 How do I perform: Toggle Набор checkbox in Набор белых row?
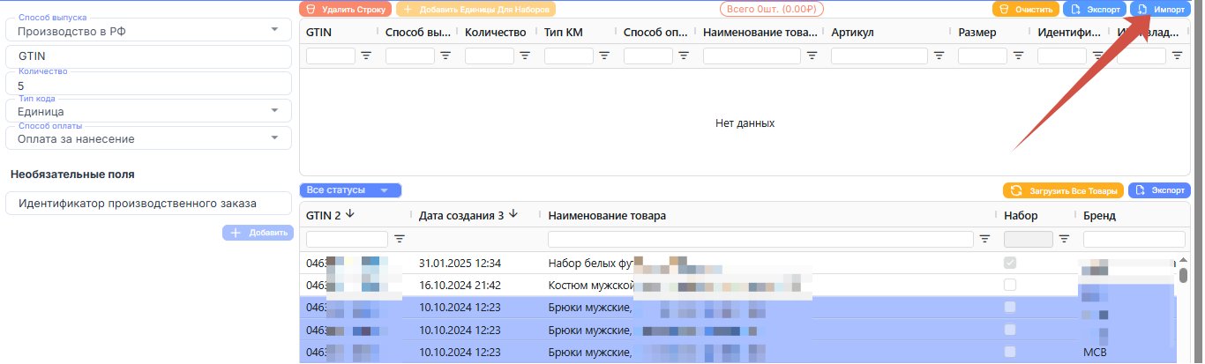(1010, 263)
